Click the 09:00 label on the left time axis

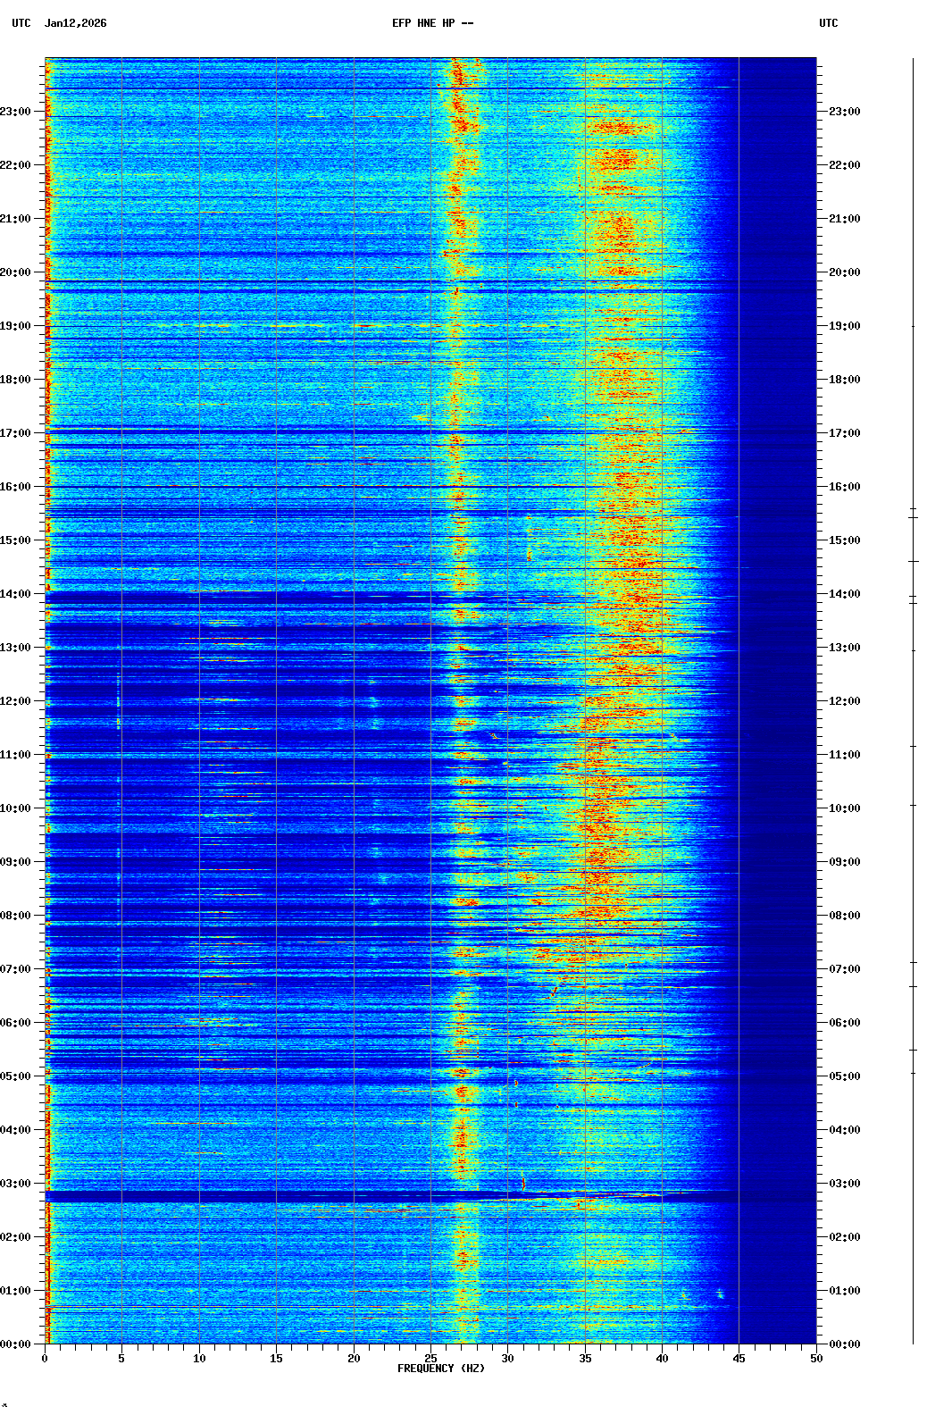coord(15,862)
